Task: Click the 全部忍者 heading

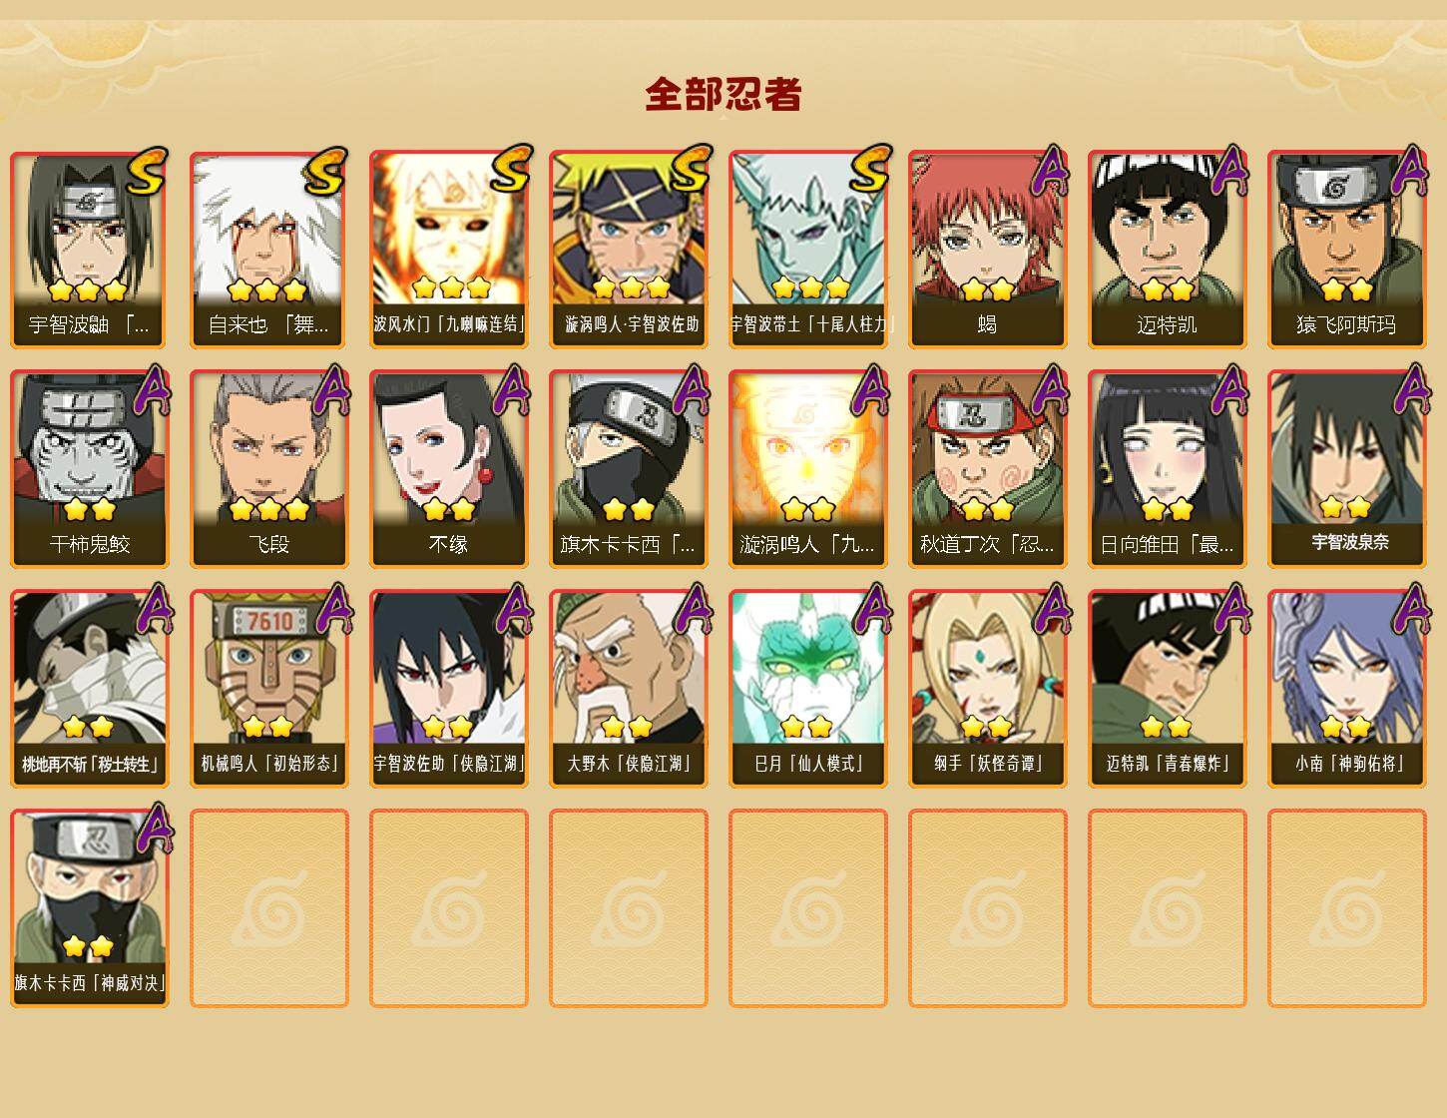Action: tap(723, 94)
